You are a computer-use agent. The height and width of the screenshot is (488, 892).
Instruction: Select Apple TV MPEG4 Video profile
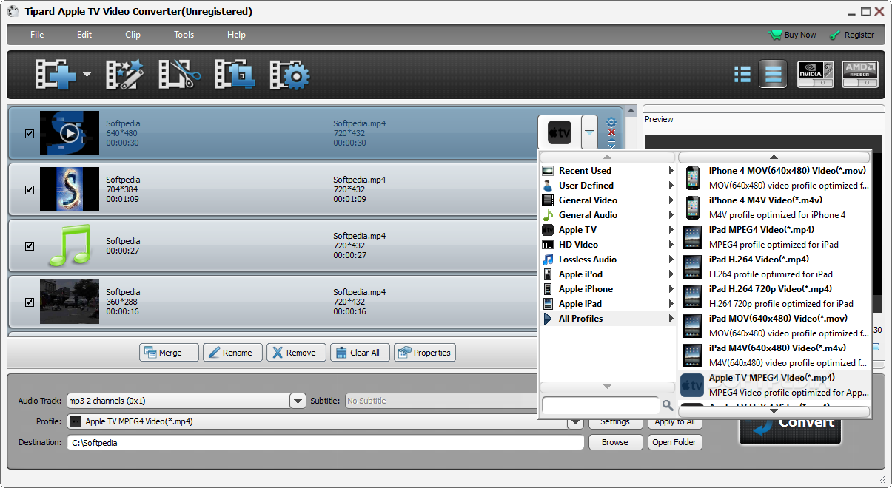coord(774,385)
